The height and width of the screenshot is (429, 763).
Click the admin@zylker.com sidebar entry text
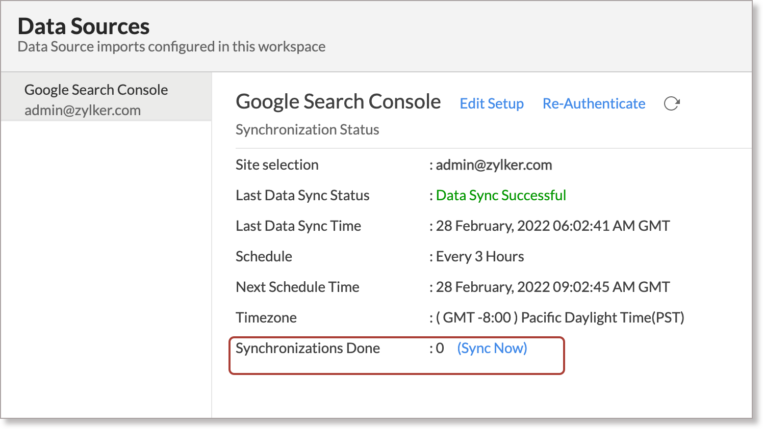(83, 110)
